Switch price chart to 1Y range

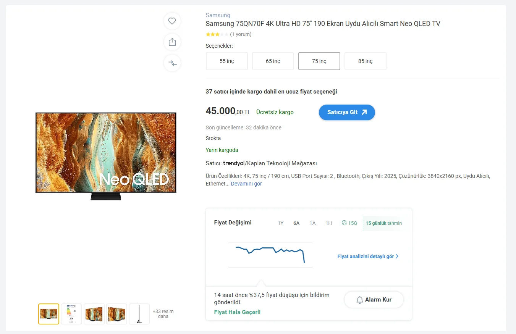(281, 223)
